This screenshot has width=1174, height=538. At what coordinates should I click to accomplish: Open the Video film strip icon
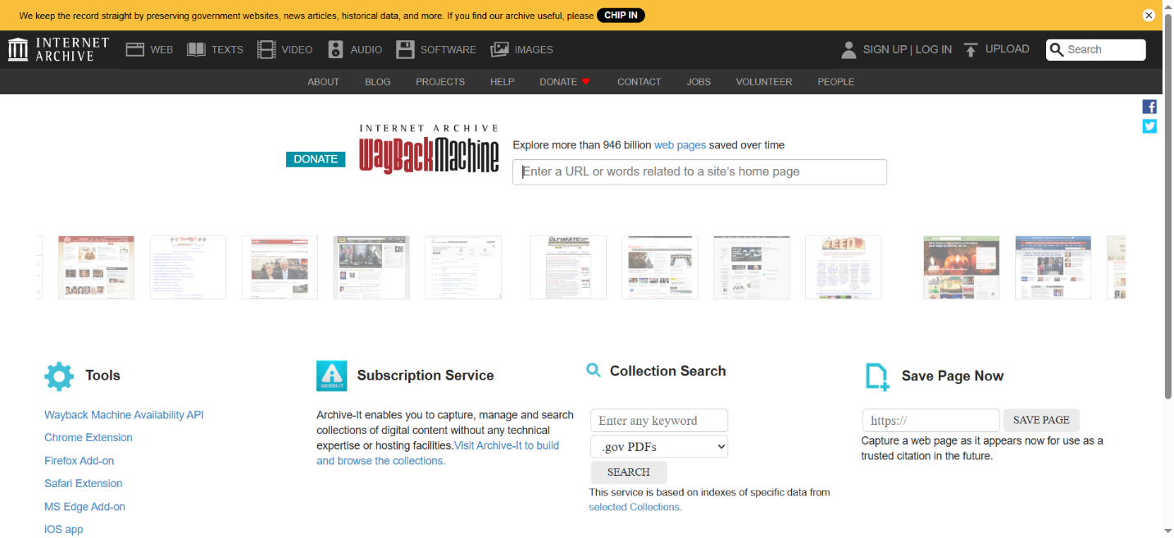266,50
